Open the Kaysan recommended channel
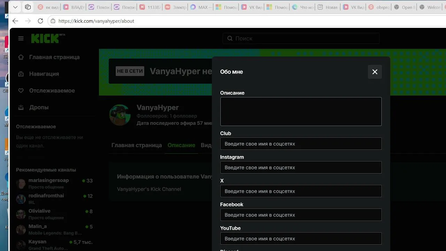This screenshot has height=251, width=446. click(x=54, y=245)
